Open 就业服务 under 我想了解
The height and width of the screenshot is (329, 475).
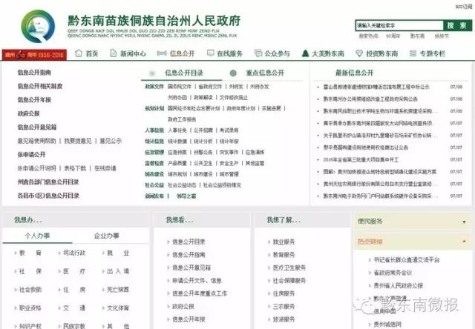click(284, 242)
